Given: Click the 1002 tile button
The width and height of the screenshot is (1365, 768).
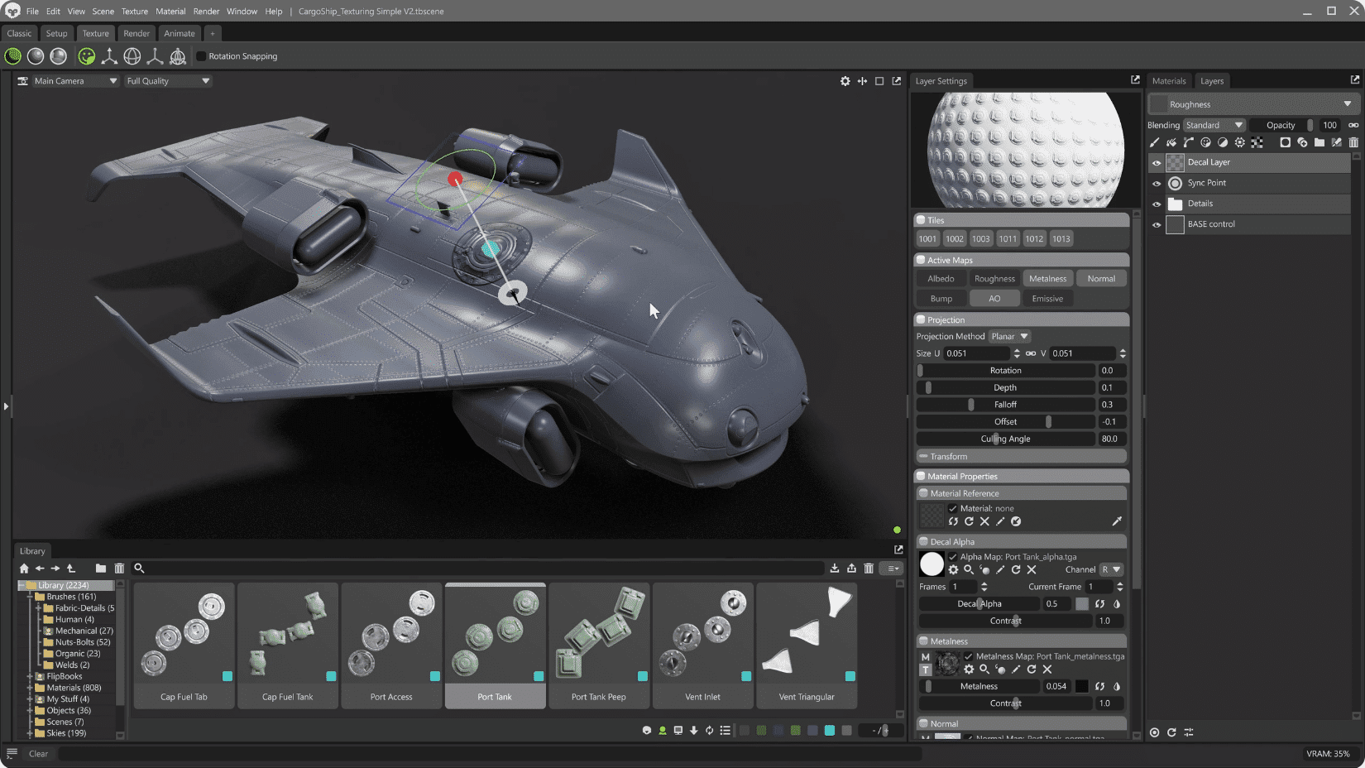Looking at the screenshot, I should (x=954, y=238).
